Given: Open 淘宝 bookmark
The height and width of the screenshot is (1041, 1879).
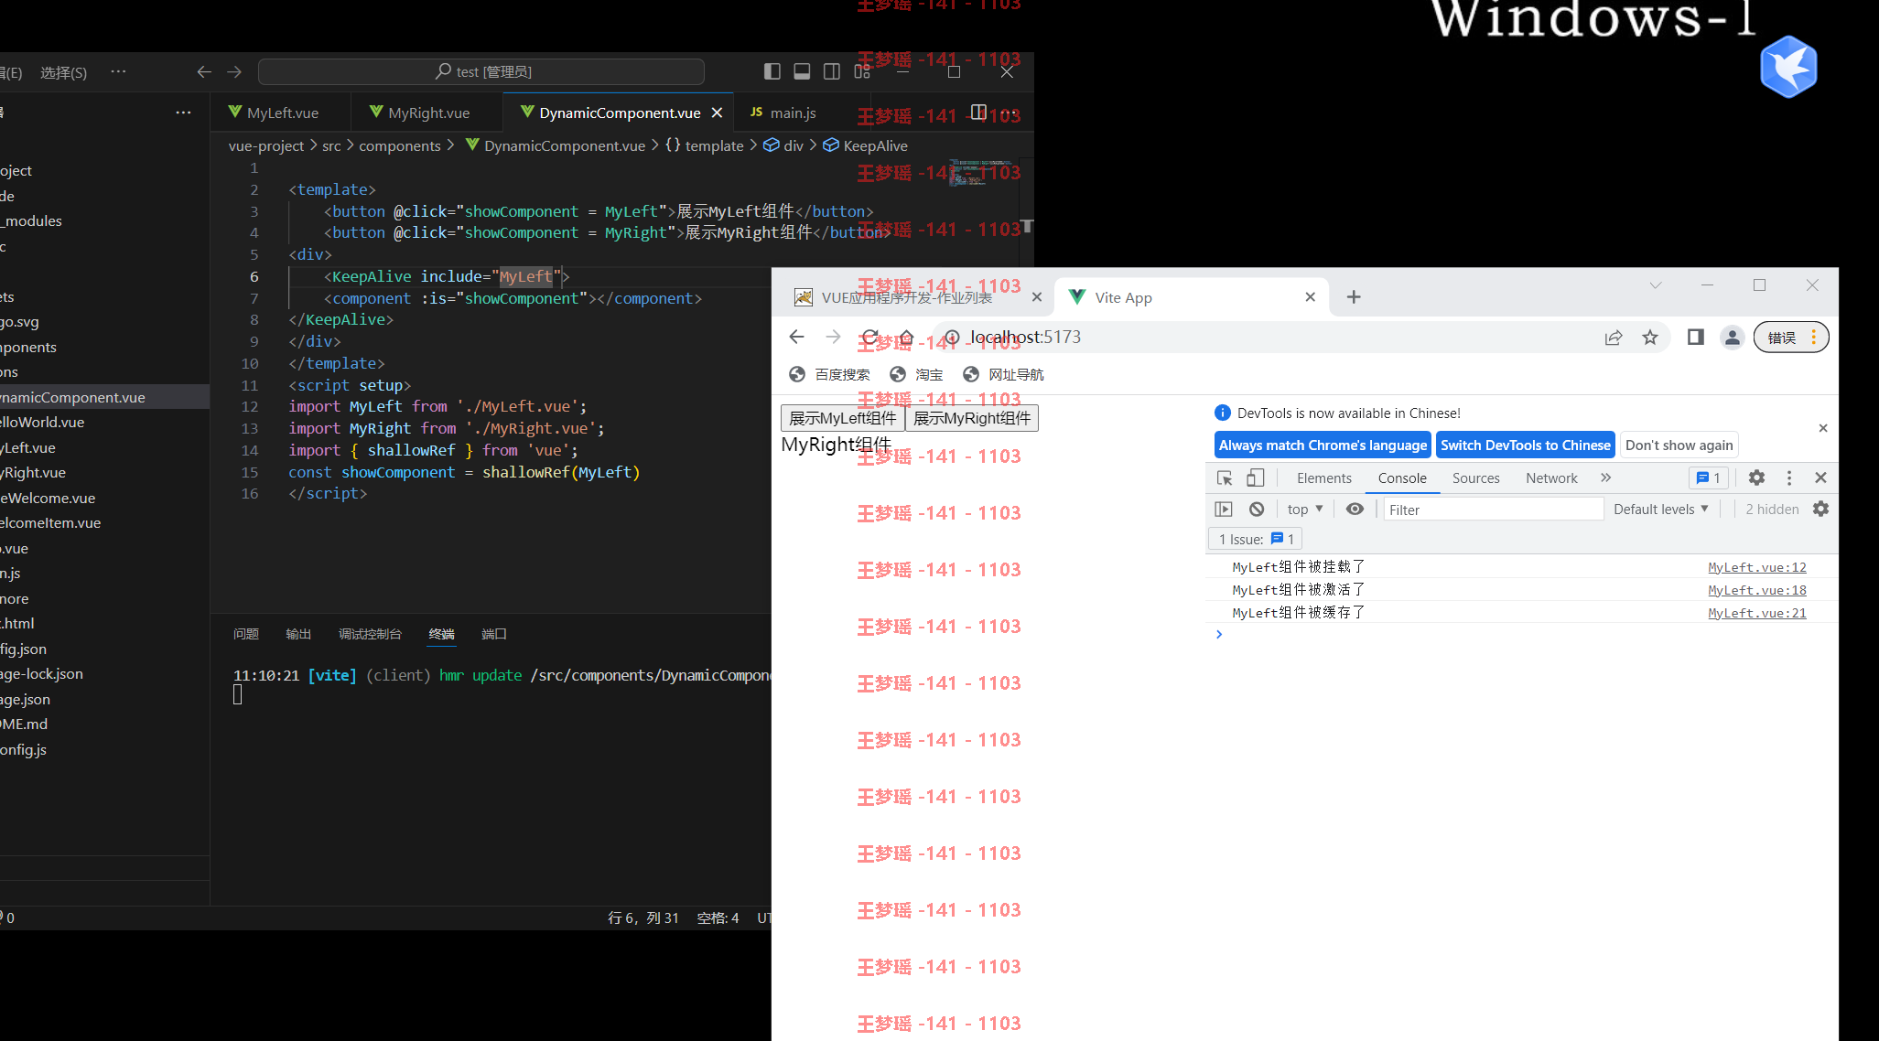Looking at the screenshot, I should click(916, 374).
